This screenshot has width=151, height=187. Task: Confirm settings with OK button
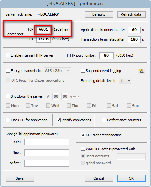131,178
